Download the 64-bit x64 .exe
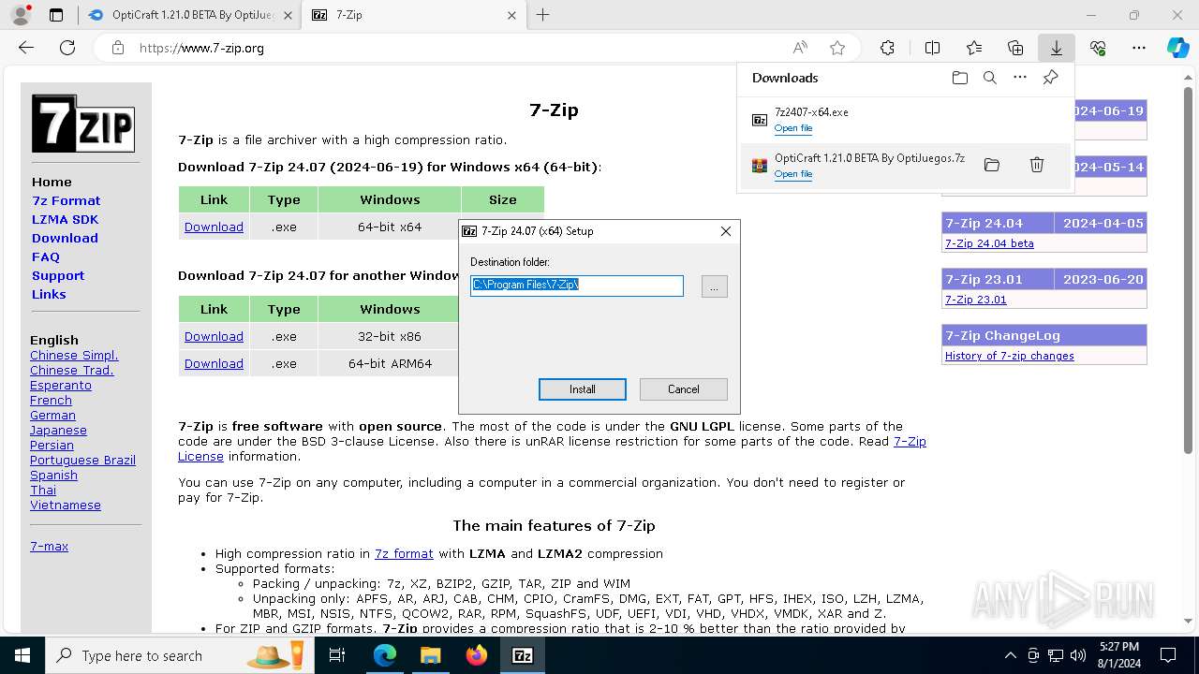The width and height of the screenshot is (1199, 674). coord(214,227)
